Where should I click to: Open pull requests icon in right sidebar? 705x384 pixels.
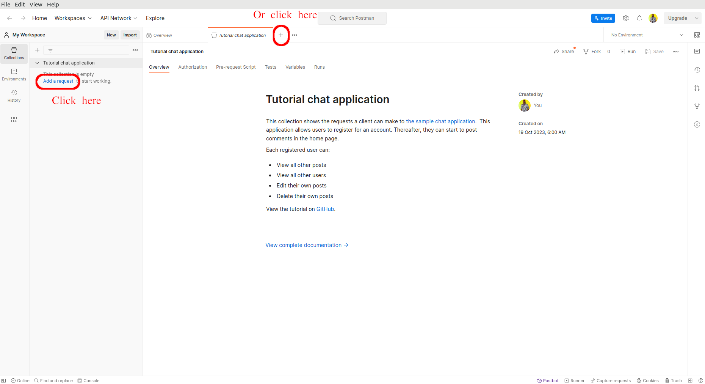pos(697,88)
